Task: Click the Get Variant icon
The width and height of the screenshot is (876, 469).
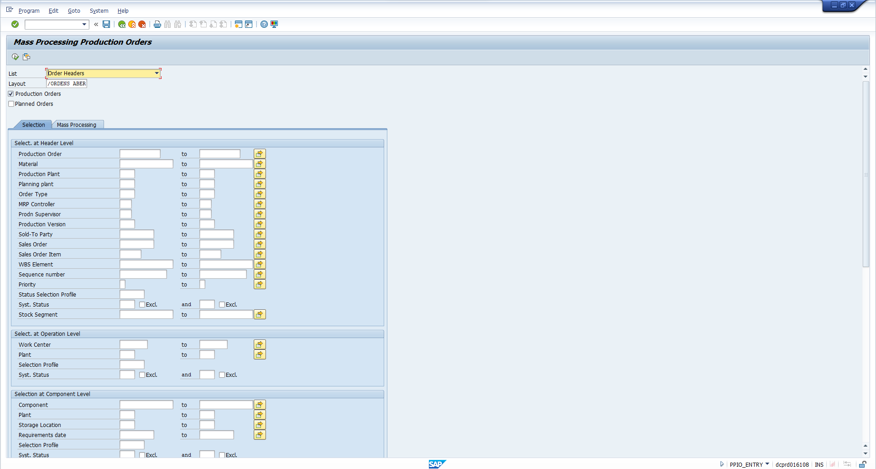Action: [x=26, y=57]
